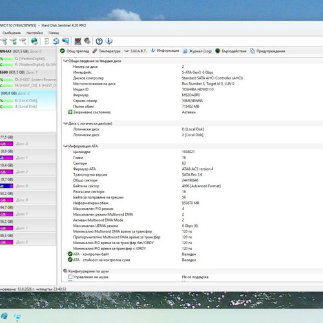Click the 'TOSHIBA HDWD110' model value
This screenshot has width=323, height=323.
click(198, 89)
